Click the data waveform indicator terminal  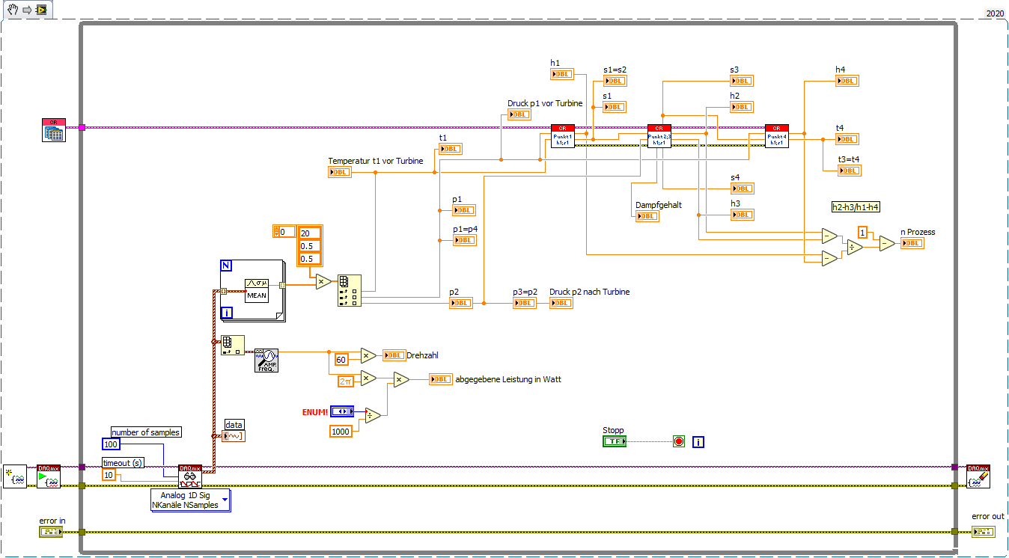pyautogui.click(x=233, y=436)
